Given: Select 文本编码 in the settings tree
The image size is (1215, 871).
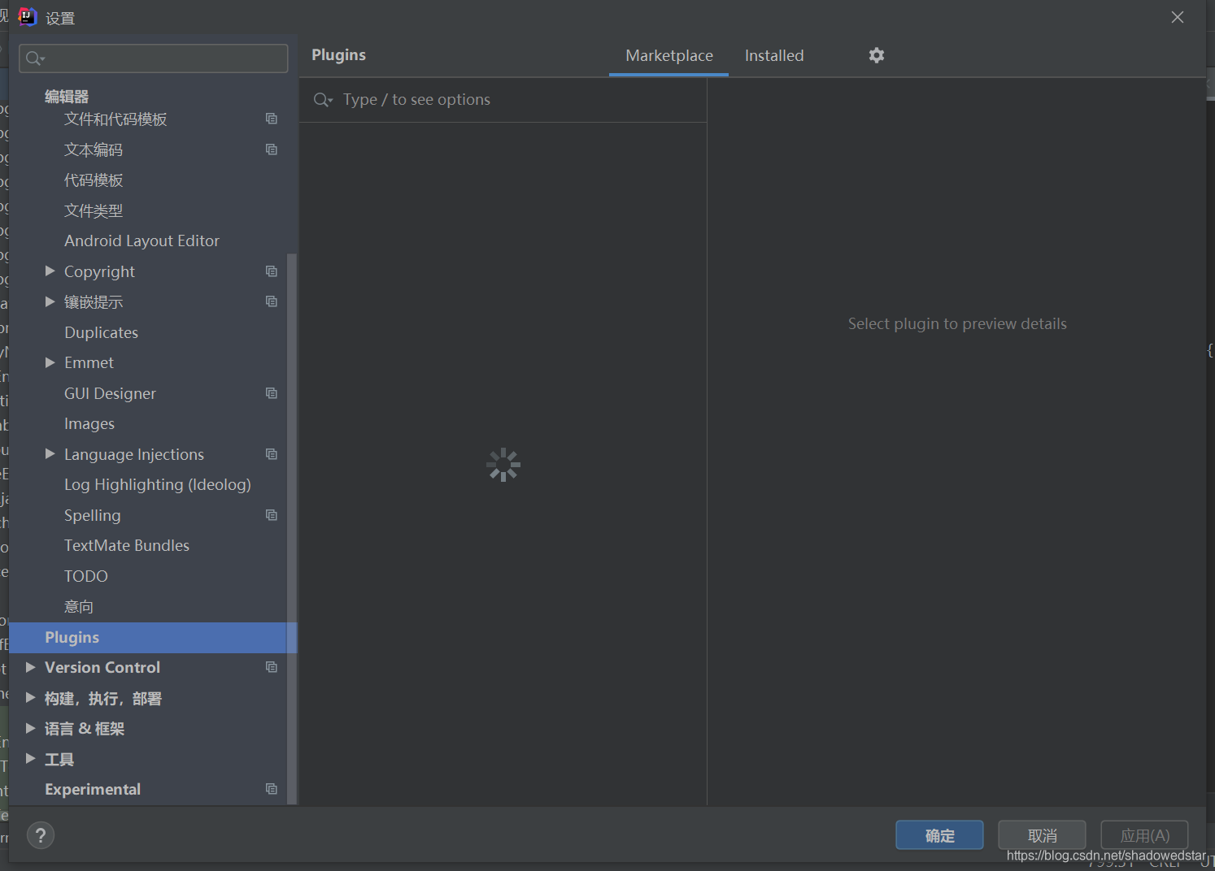Looking at the screenshot, I should coord(94,149).
